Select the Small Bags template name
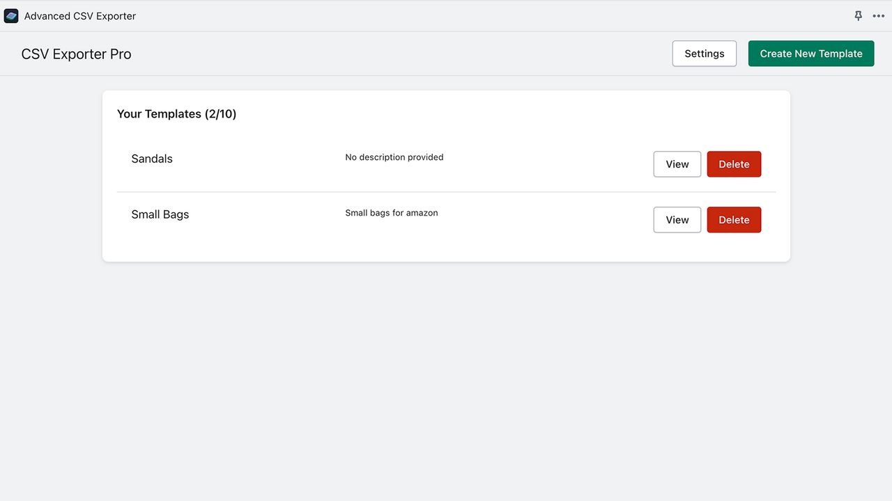Viewport: 892px width, 501px height. (160, 214)
